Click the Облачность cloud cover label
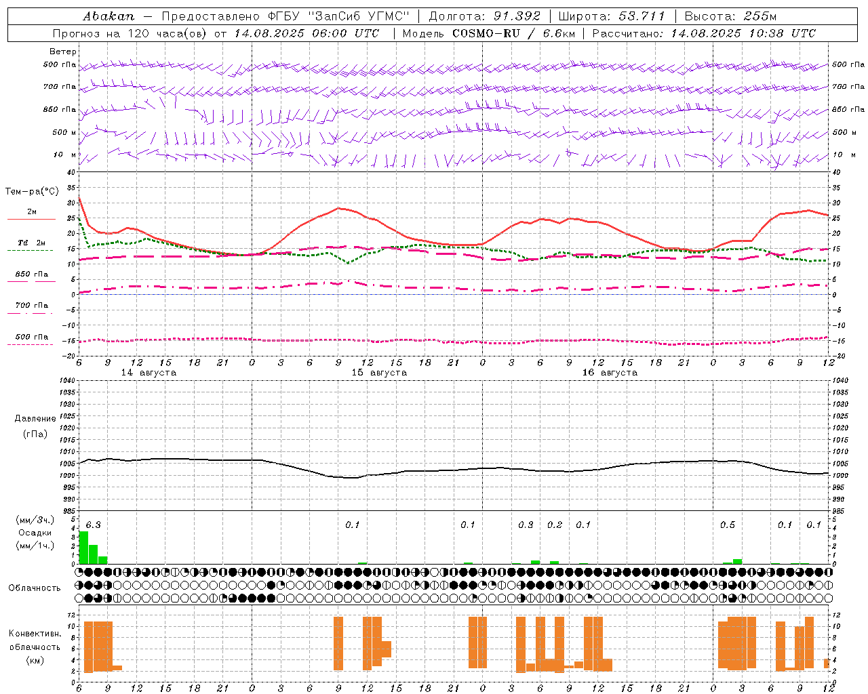868x694 pixels. point(35,588)
